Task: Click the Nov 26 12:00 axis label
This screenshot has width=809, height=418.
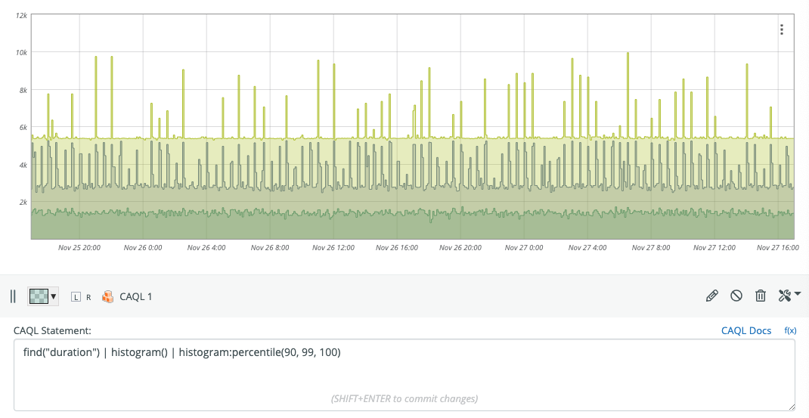Action: point(333,248)
